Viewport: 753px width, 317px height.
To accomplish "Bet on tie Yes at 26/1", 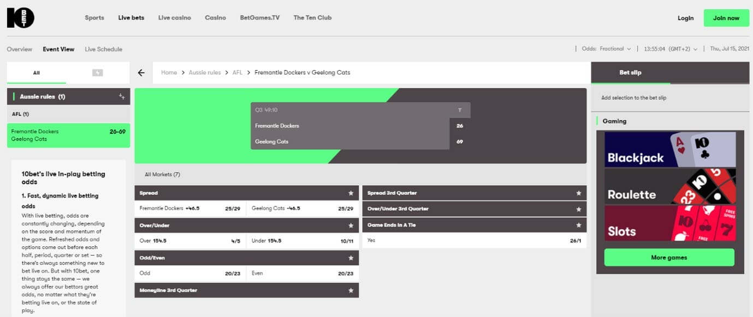I will coord(475,241).
